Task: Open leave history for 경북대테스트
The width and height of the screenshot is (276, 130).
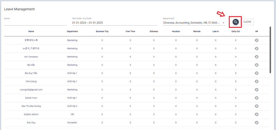Action: (x=257, y=40)
